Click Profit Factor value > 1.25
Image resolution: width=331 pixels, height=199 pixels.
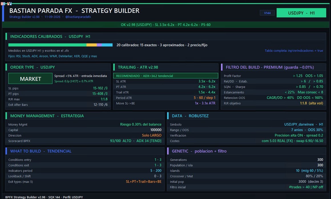(x=298, y=76)
